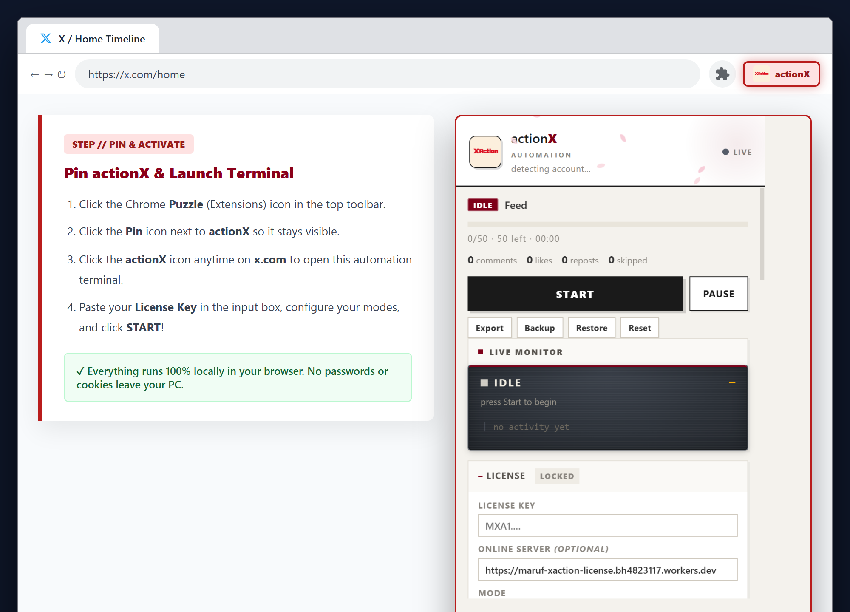Click the browser back arrow
Screen dimensions: 850x612
click(x=35, y=75)
